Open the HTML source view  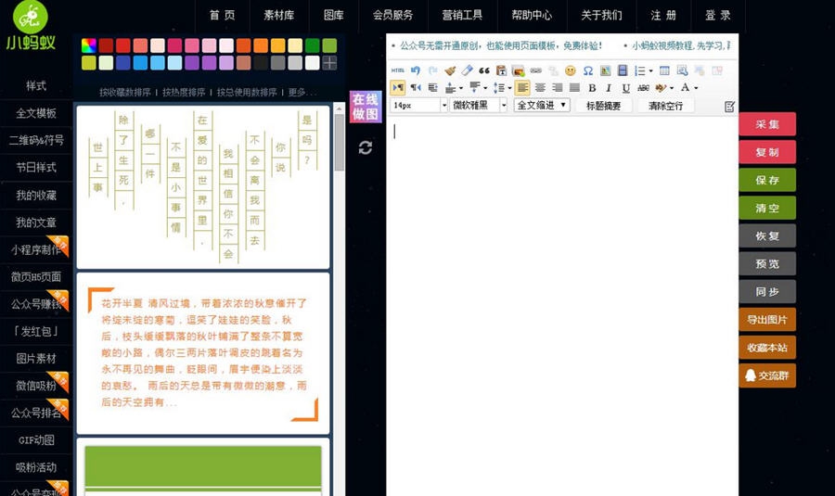(398, 70)
